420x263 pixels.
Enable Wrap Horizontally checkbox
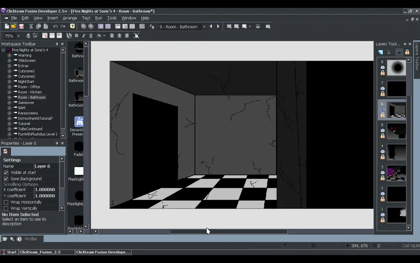click(x=6, y=202)
